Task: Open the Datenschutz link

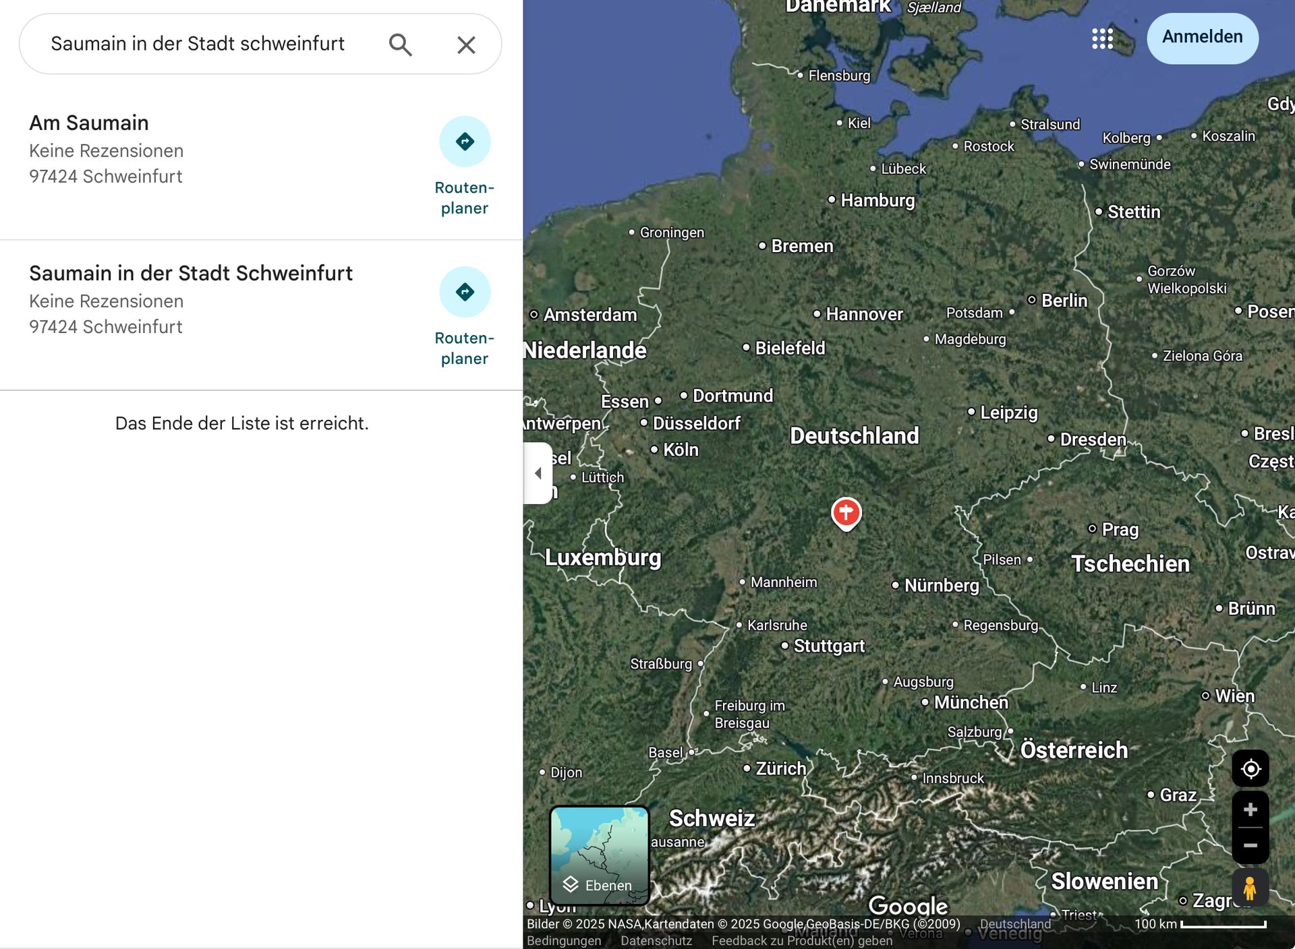Action: (656, 941)
